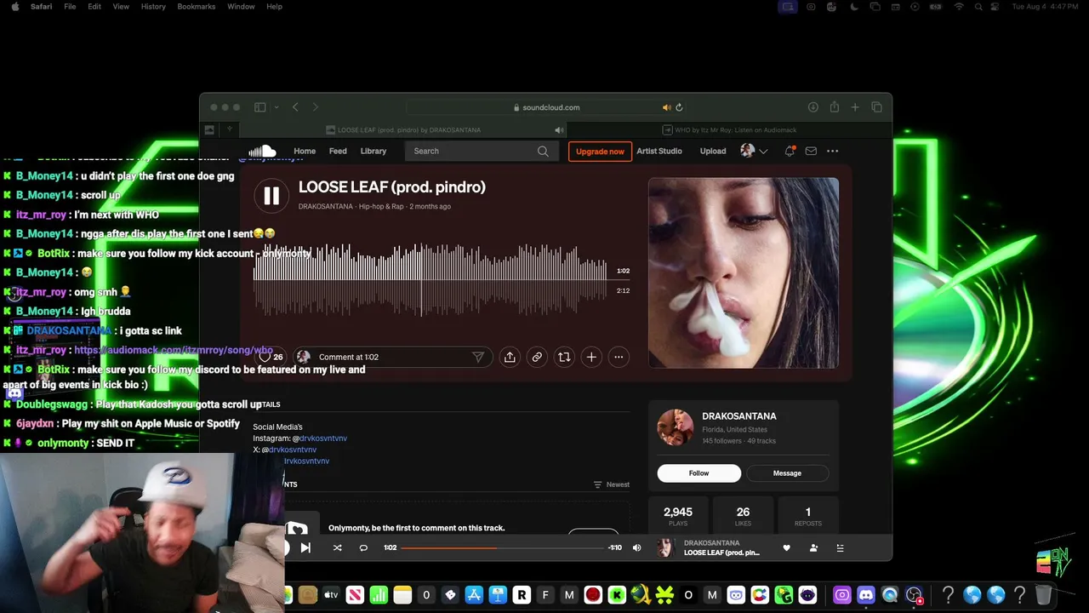The height and width of the screenshot is (613, 1089).
Task: Open the Safari Bookmarks menu
Action: (197, 7)
